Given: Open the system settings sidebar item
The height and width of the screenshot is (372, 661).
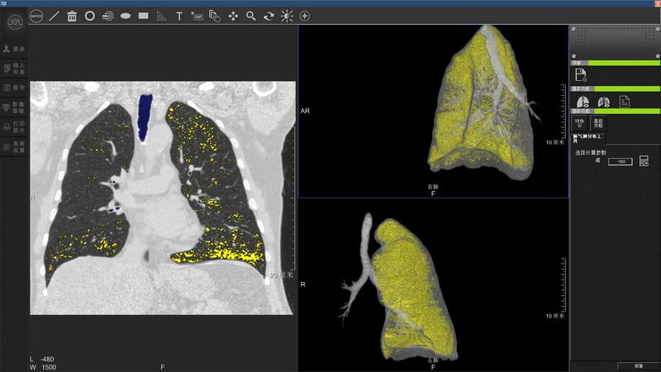Looking at the screenshot, I should click(x=14, y=146).
